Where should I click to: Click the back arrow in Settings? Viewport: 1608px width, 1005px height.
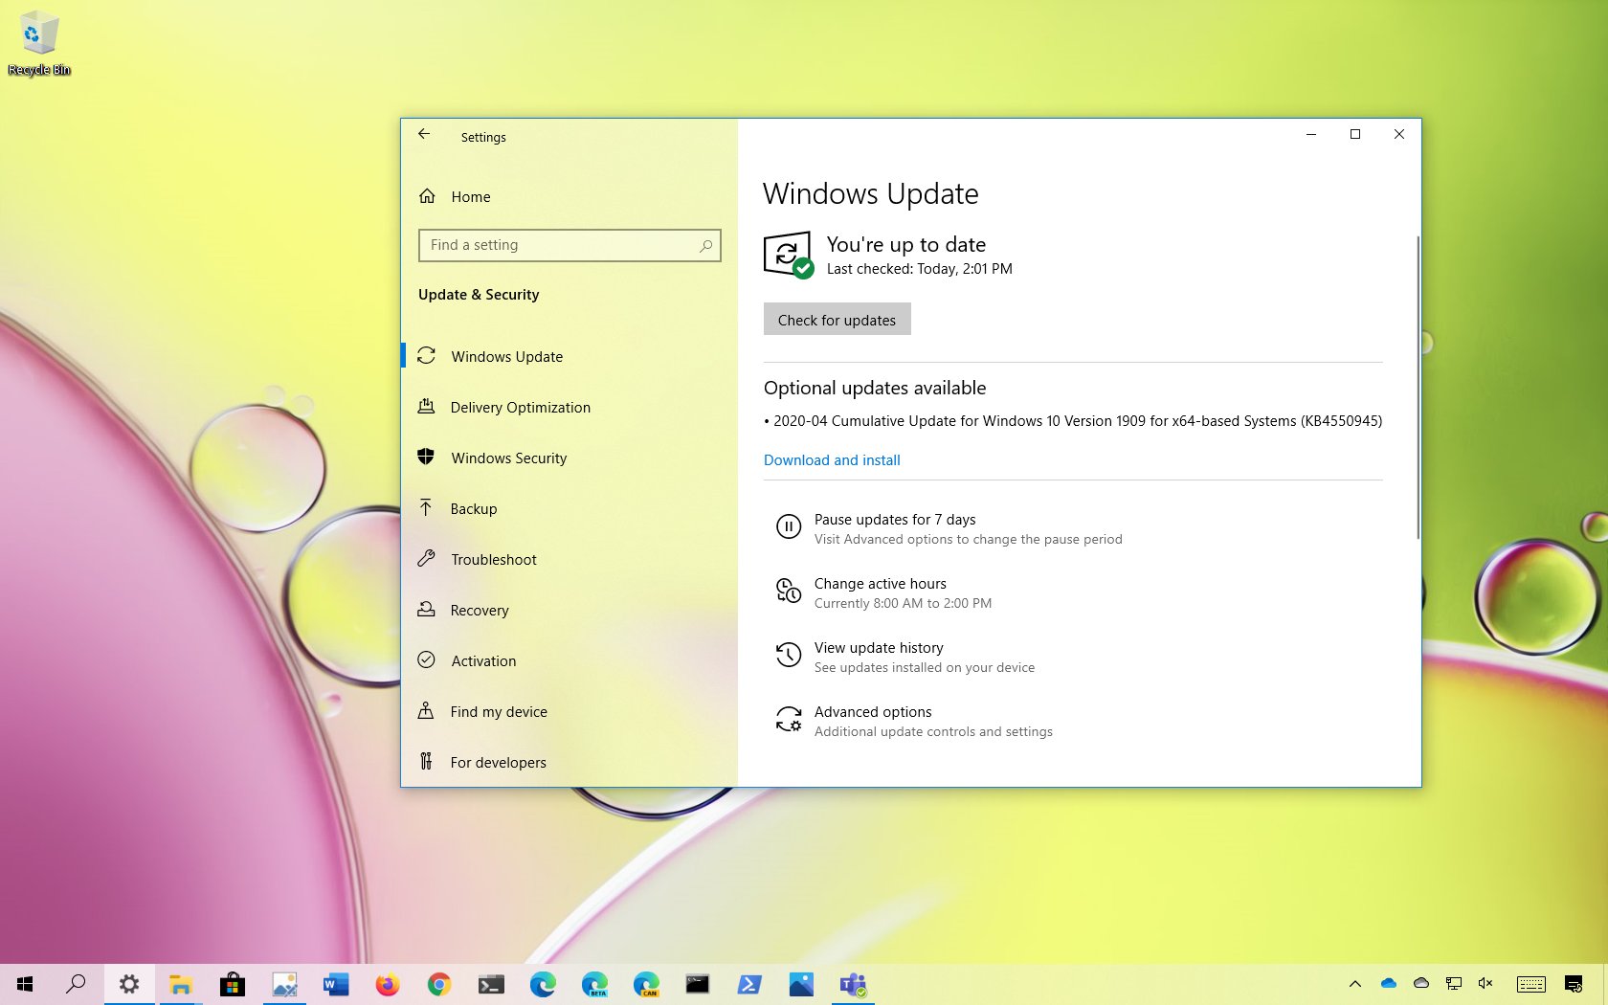424,134
